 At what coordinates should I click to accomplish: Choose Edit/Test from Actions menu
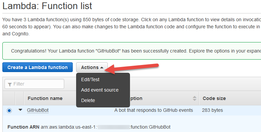[x=90, y=79]
